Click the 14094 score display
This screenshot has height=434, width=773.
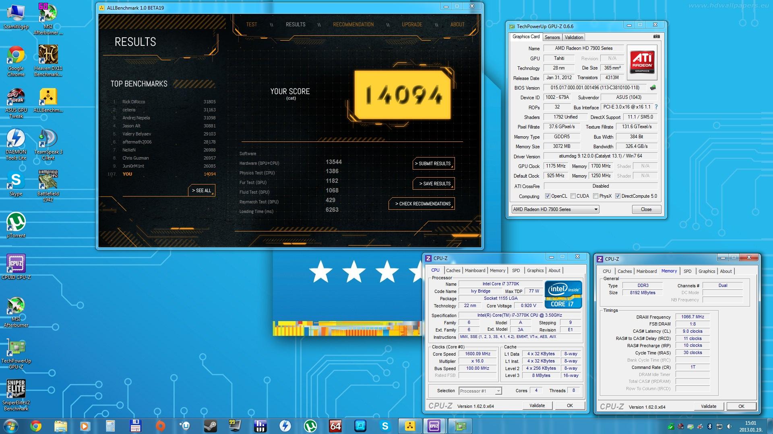pyautogui.click(x=403, y=95)
